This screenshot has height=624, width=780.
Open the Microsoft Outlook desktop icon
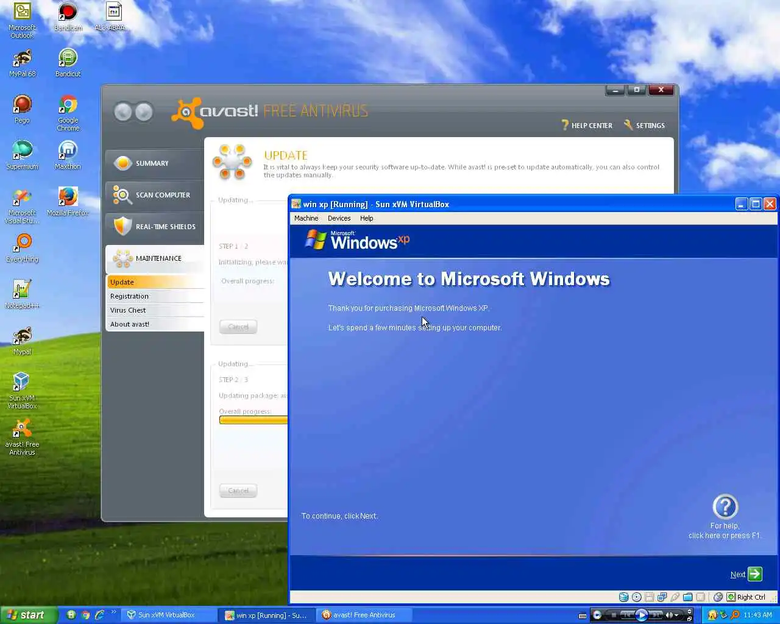[23, 21]
